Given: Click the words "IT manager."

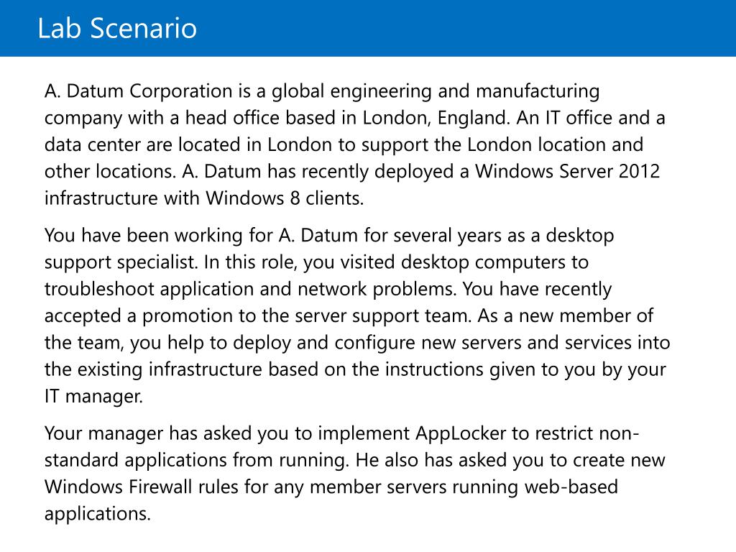Looking at the screenshot, I should pos(93,397).
